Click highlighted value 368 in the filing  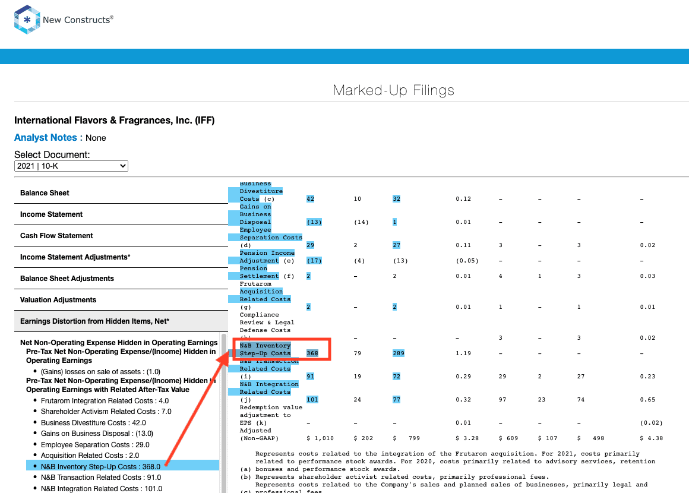[312, 353]
